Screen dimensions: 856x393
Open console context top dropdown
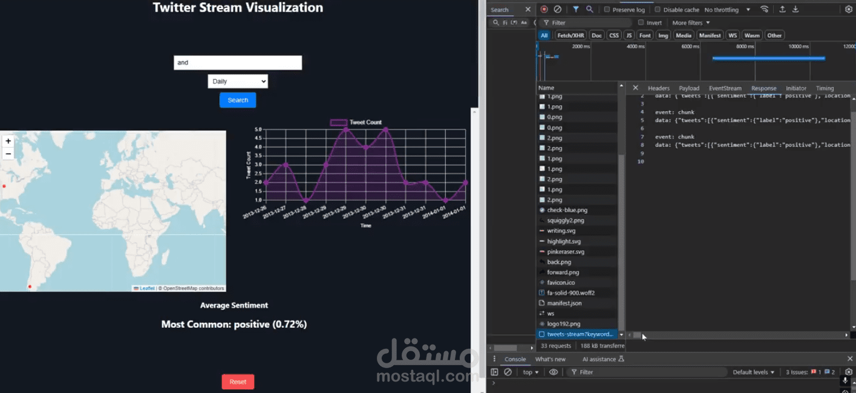(531, 372)
